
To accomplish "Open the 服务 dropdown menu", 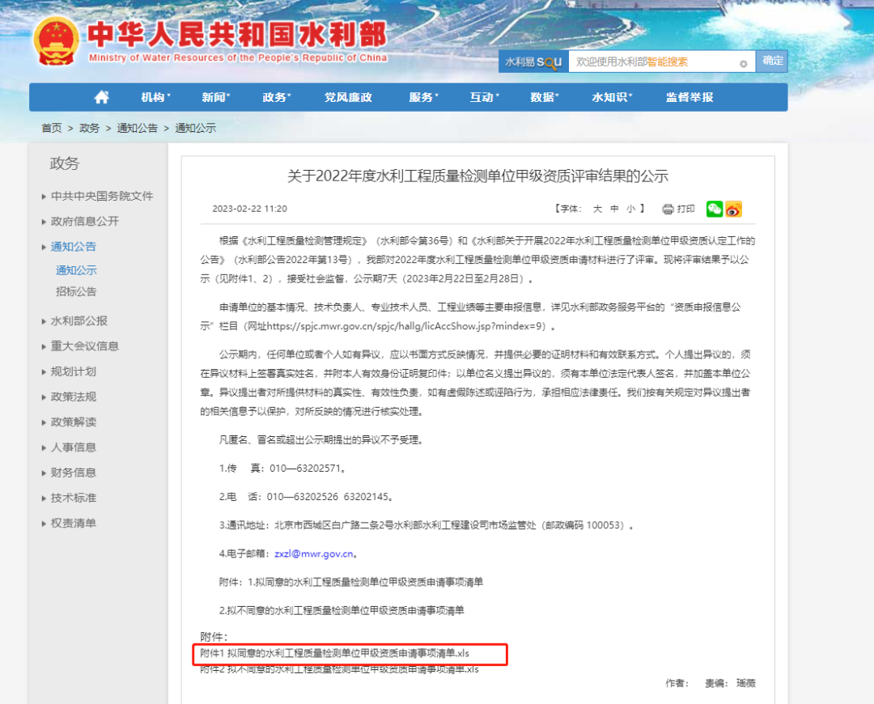I will pyautogui.click(x=423, y=98).
